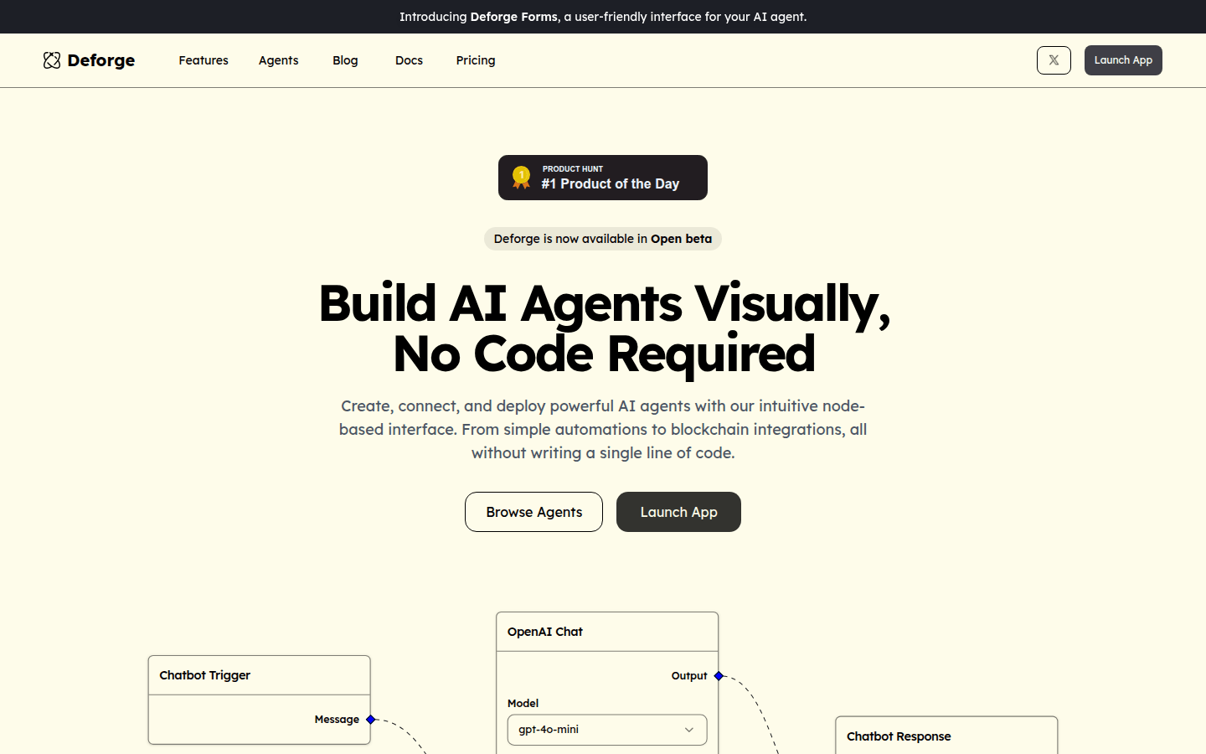Click the Open beta availability pill
The image size is (1206, 754).
click(x=603, y=239)
